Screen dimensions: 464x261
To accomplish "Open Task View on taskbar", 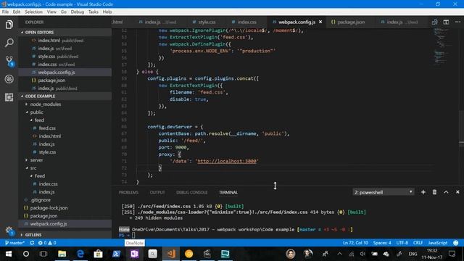I will tap(43, 254).
